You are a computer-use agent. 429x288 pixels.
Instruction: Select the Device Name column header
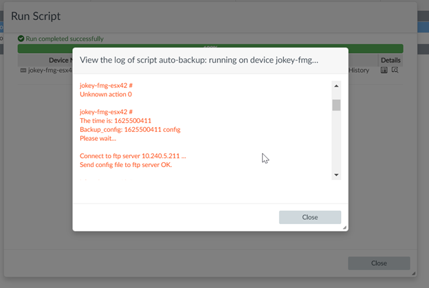click(55, 60)
